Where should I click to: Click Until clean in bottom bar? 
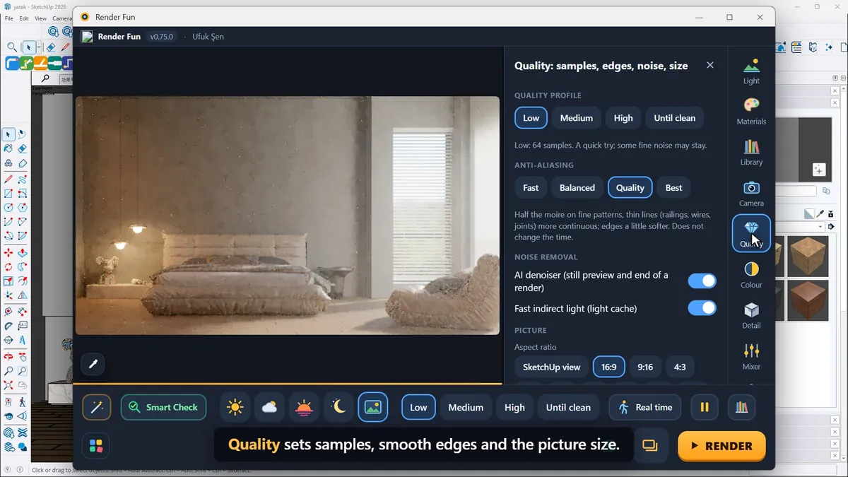[568, 407]
